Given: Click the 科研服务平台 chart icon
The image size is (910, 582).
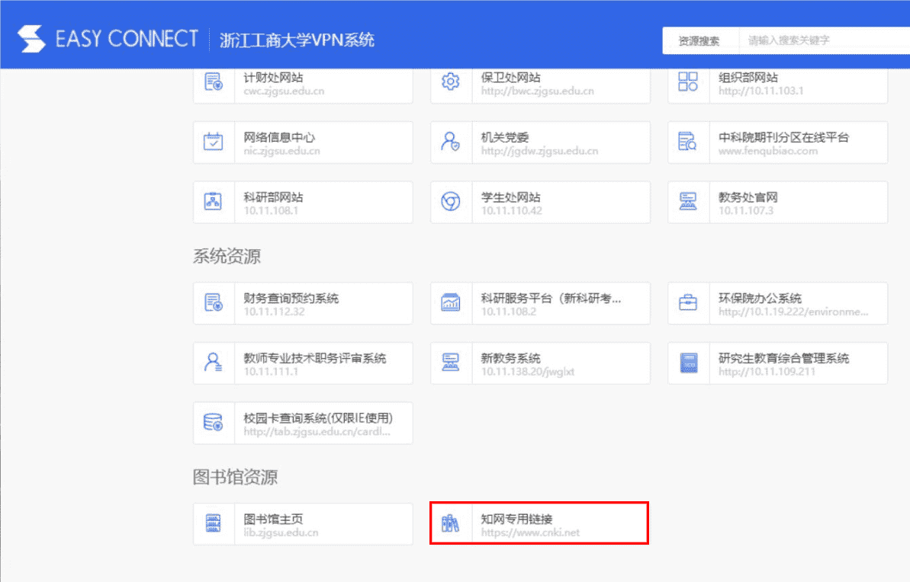Looking at the screenshot, I should (x=451, y=303).
